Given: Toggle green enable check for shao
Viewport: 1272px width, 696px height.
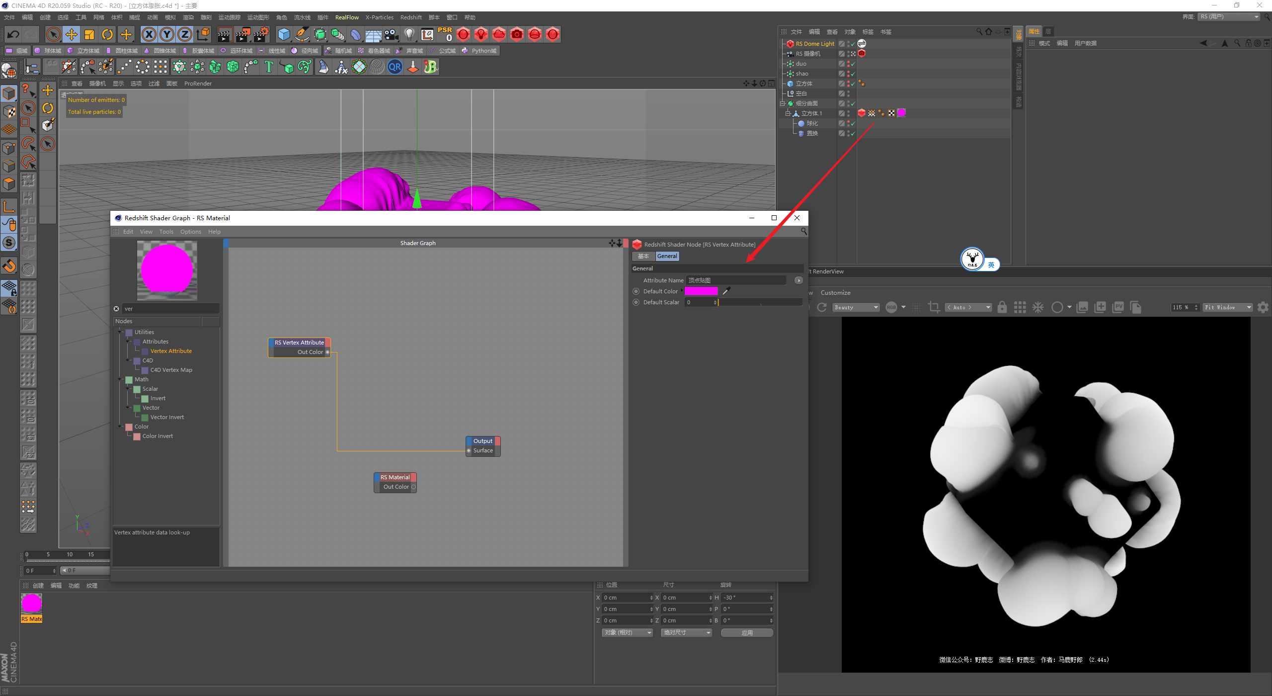Looking at the screenshot, I should (x=853, y=74).
